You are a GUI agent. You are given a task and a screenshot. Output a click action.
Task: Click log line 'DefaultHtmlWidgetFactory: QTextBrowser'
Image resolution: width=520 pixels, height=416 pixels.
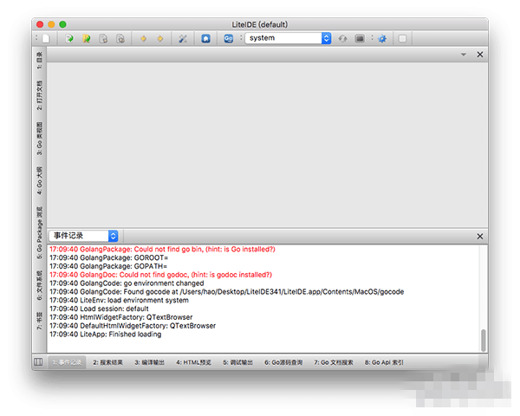[x=133, y=326]
